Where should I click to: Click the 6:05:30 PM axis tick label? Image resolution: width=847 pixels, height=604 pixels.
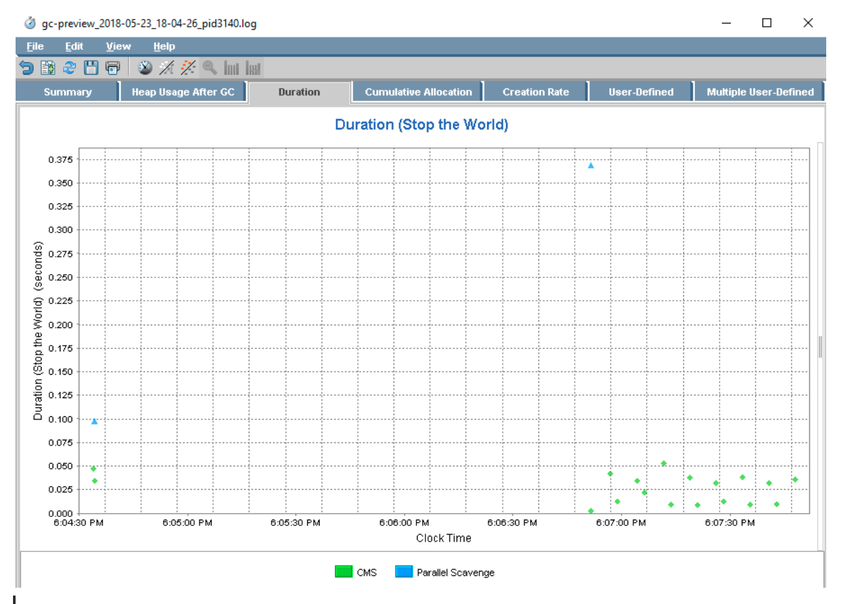[x=296, y=522]
